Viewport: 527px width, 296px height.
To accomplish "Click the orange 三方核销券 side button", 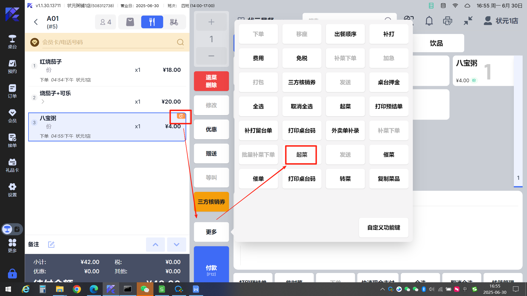I will pyautogui.click(x=211, y=202).
